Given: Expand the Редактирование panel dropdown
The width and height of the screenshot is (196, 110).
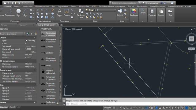Looking at the screenshot, I should pos(45,21).
